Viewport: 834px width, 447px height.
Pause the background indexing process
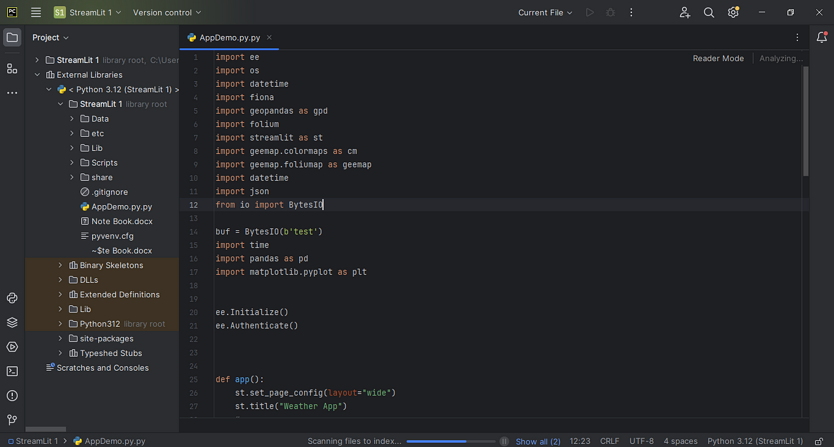(504, 441)
